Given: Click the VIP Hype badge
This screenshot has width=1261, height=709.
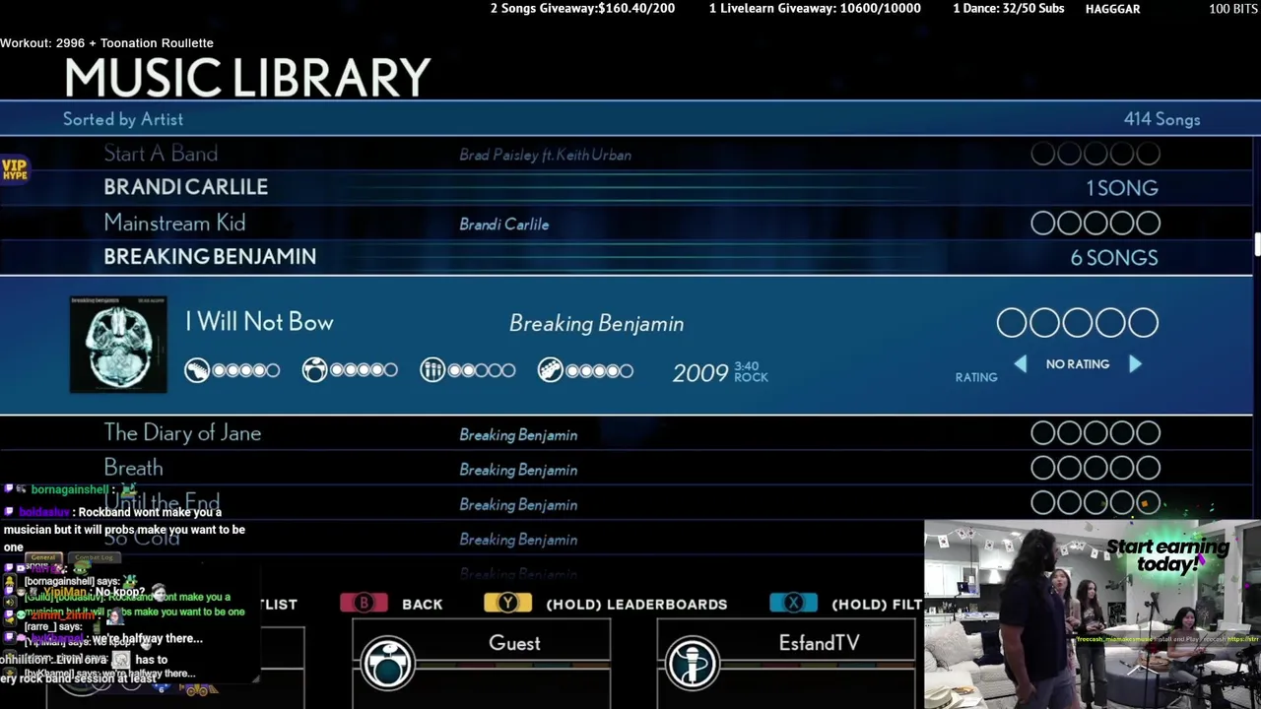Looking at the screenshot, I should click(x=15, y=169).
